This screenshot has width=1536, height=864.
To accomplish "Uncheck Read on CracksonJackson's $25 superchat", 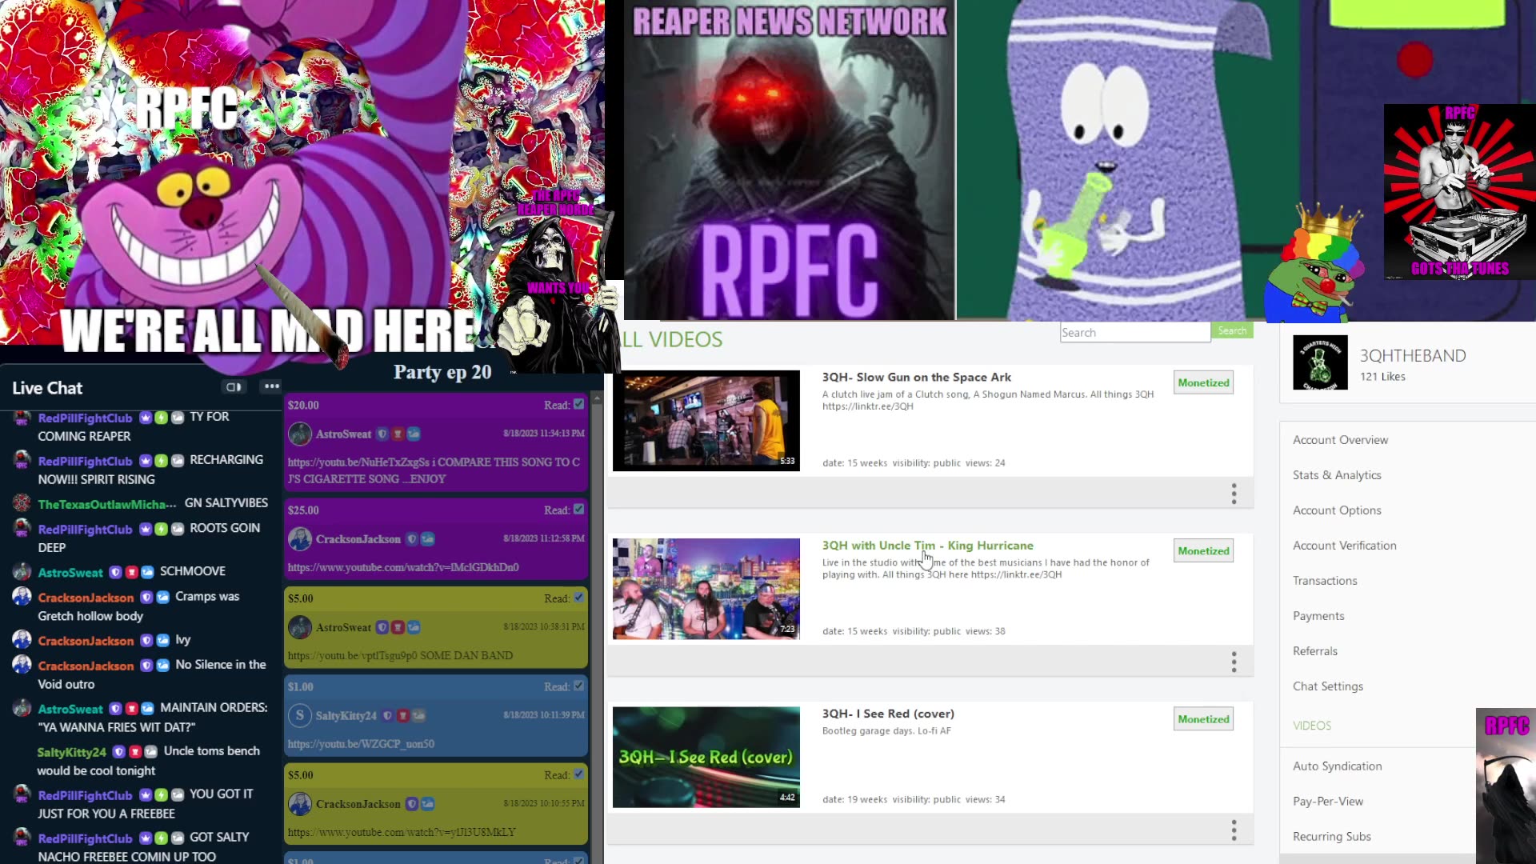I will tap(582, 510).
